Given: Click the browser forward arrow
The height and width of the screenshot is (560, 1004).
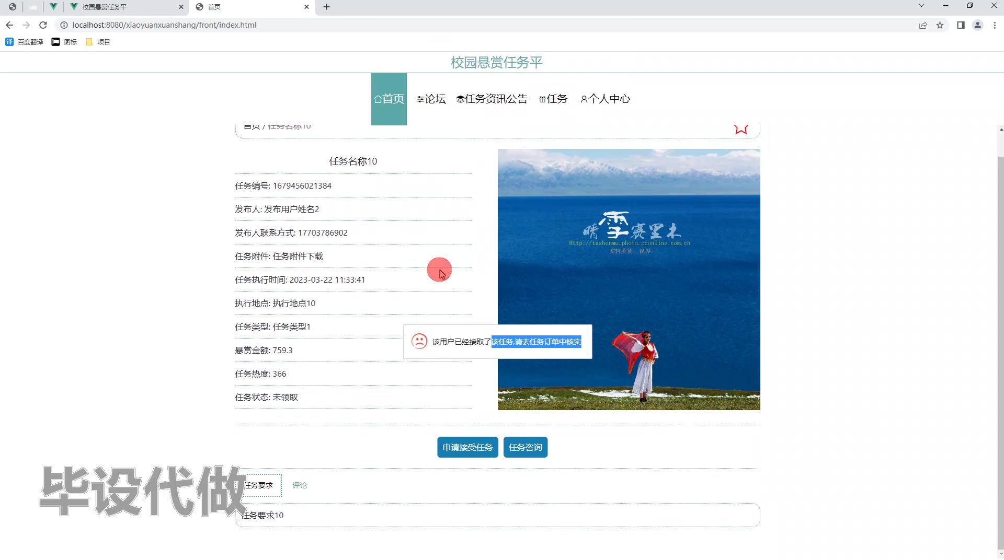Looking at the screenshot, I should (x=26, y=25).
